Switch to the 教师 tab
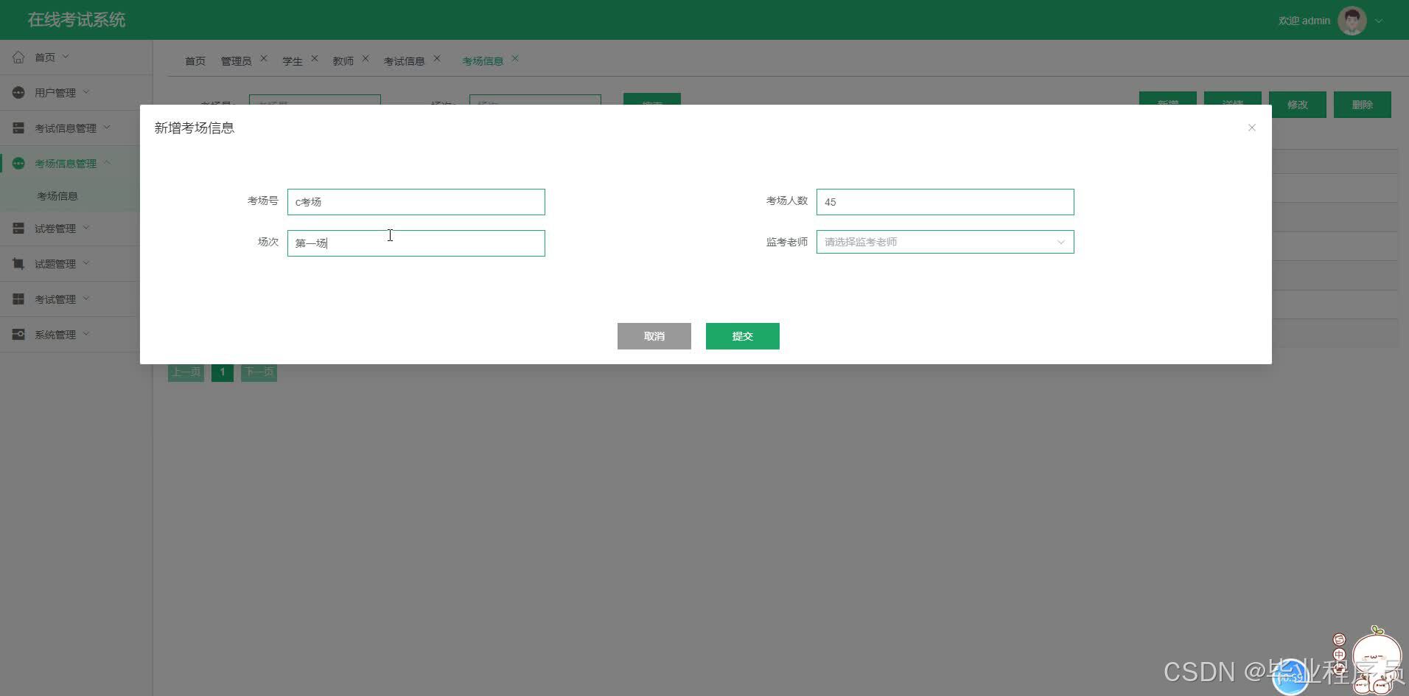The height and width of the screenshot is (696, 1409). [x=343, y=60]
